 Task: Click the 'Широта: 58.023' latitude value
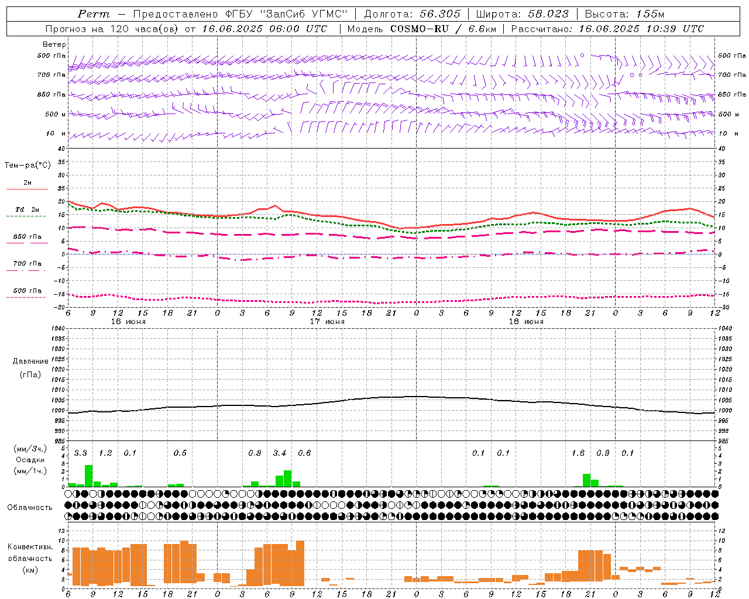[522, 14]
